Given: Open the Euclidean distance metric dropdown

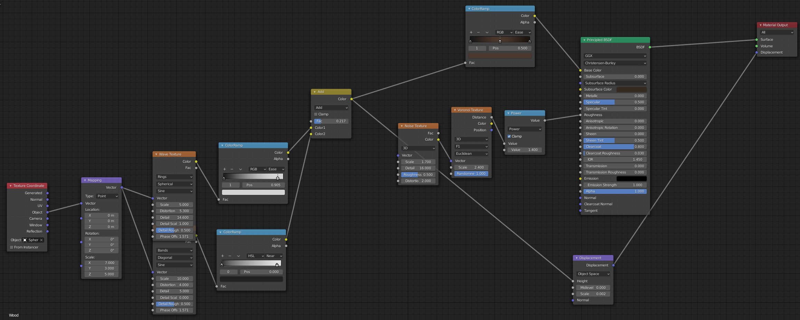Looking at the screenshot, I should (471, 153).
